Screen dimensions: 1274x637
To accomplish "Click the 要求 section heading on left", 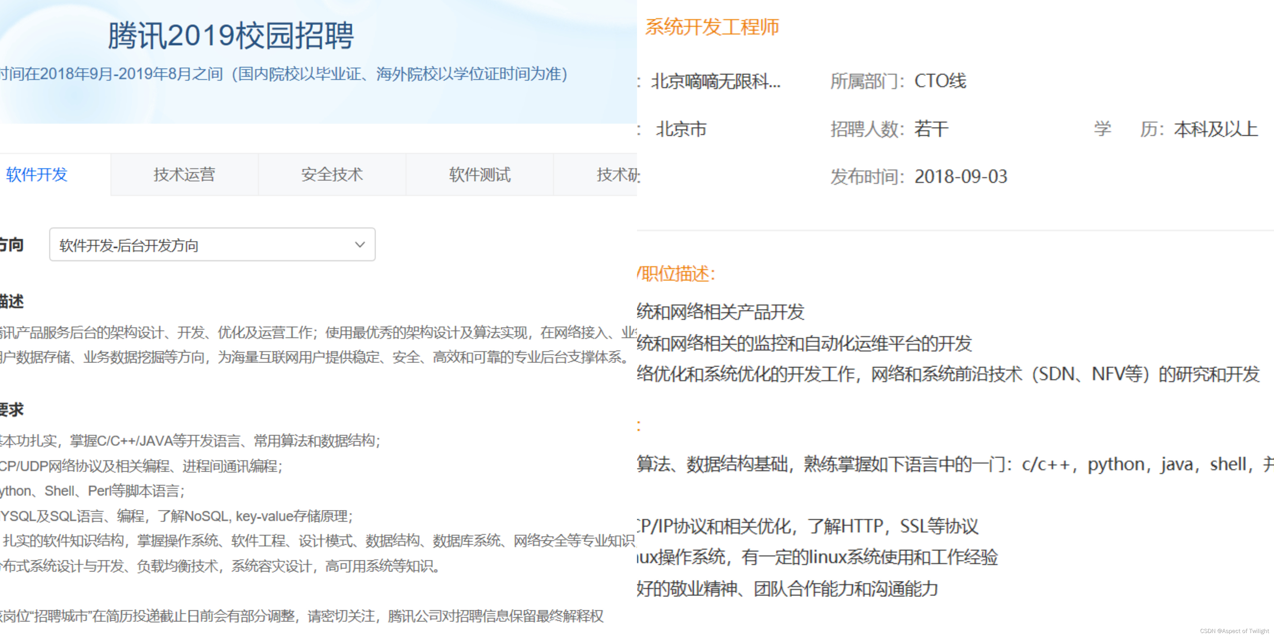I will 12,409.
